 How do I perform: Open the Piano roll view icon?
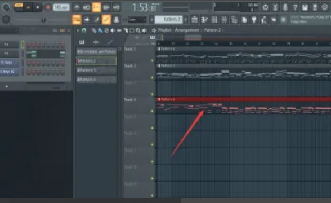pos(204,20)
